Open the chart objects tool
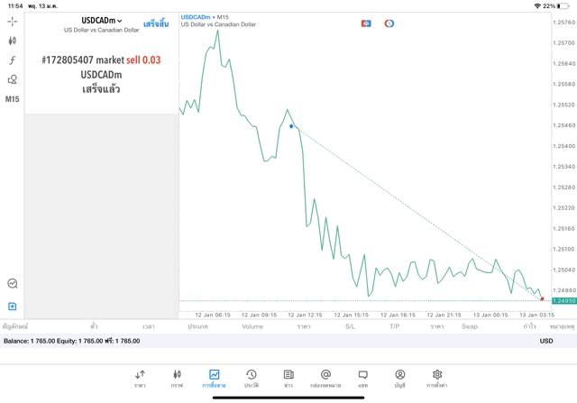 pyautogui.click(x=12, y=79)
